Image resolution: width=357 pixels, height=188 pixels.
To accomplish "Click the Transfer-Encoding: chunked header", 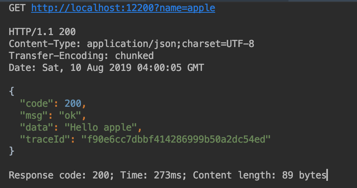I will (x=81, y=55).
